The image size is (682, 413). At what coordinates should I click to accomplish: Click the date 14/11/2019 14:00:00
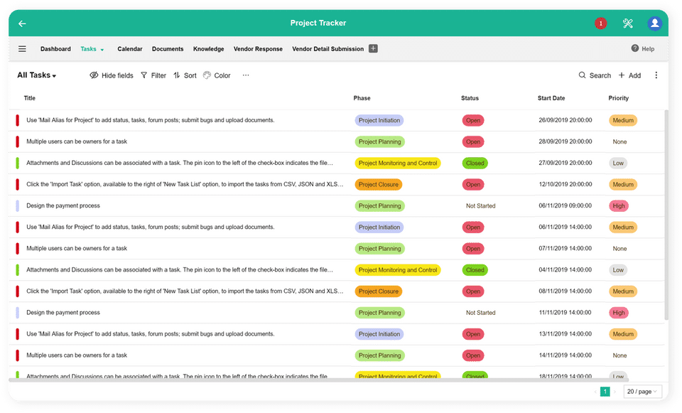point(565,355)
